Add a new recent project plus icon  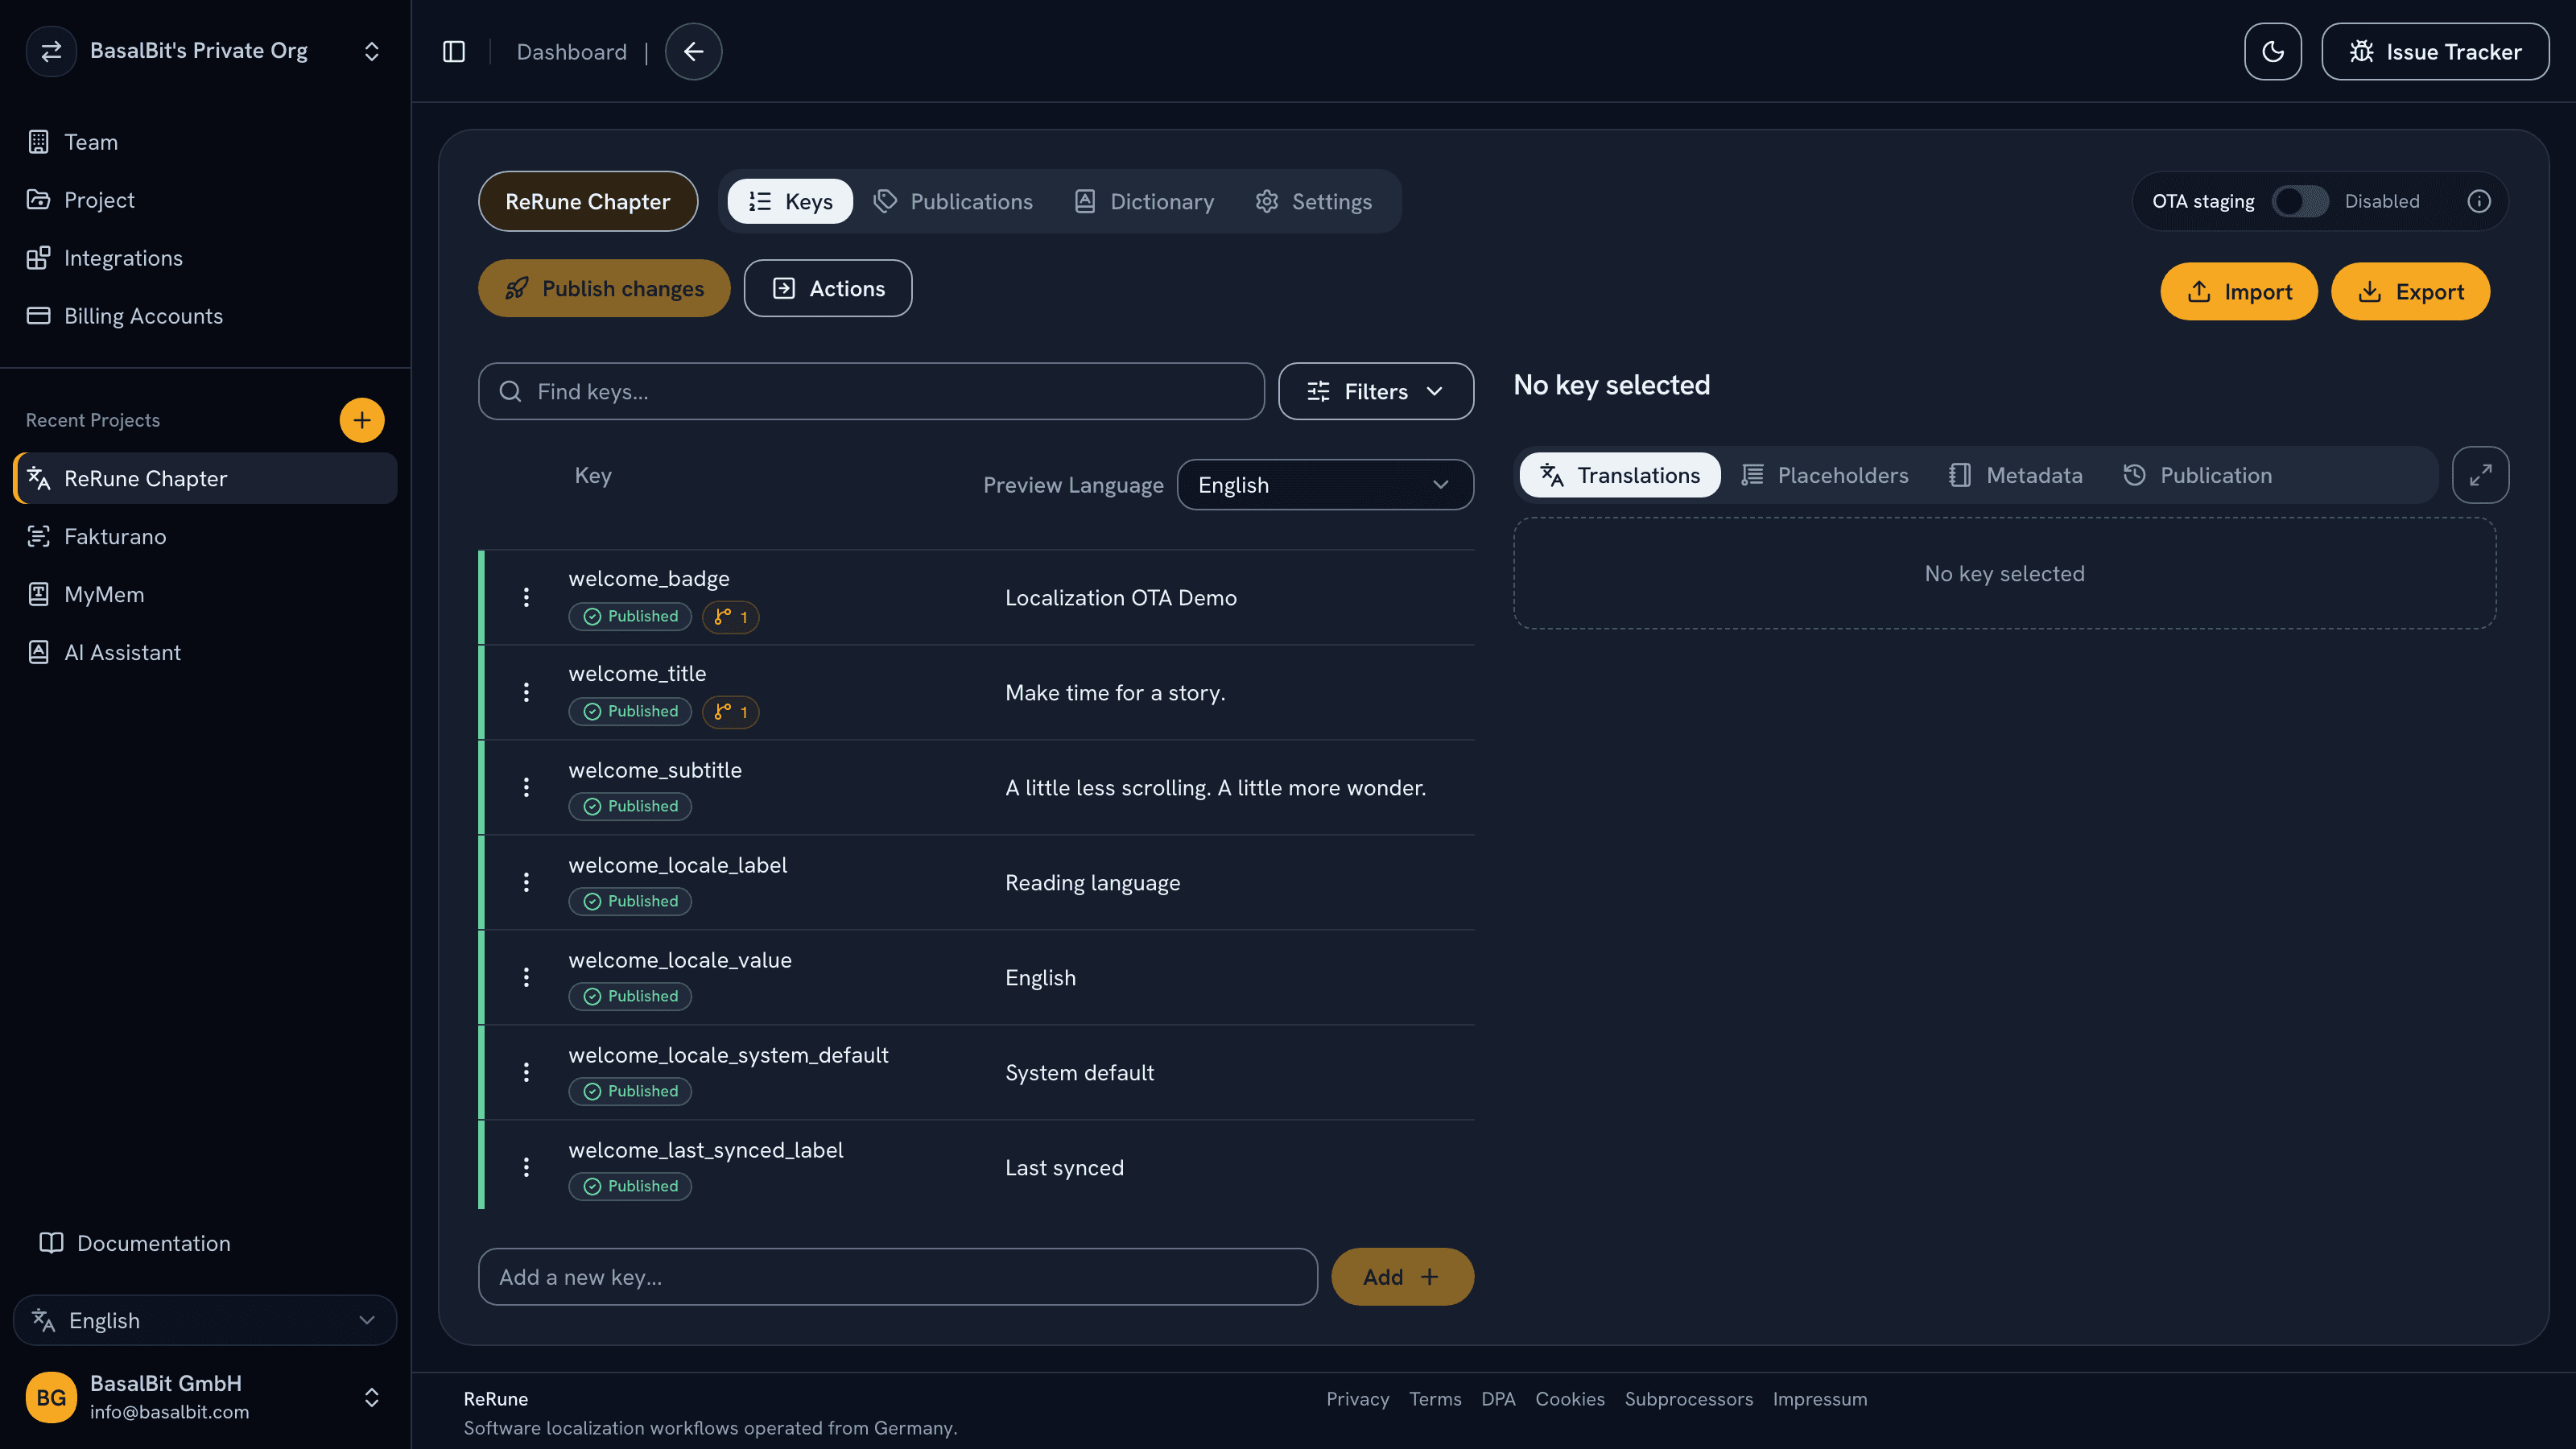pyautogui.click(x=362, y=420)
